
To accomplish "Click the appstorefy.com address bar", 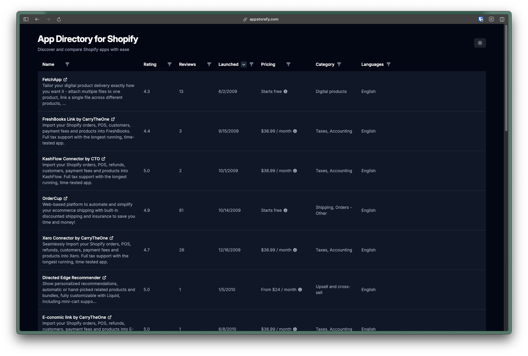I will (261, 19).
